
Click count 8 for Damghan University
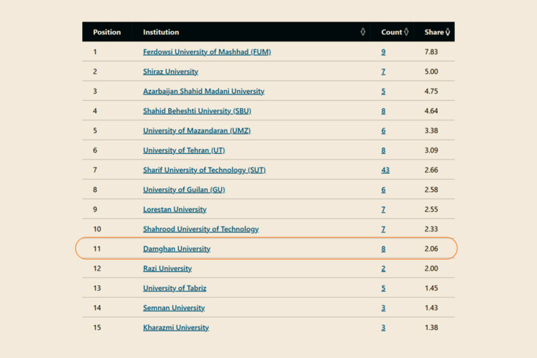tap(383, 248)
